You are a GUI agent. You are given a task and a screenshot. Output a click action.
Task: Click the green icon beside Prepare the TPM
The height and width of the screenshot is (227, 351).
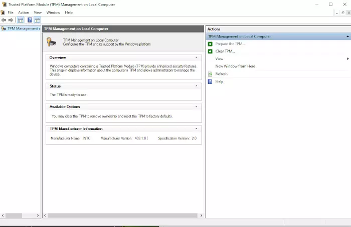210,44
